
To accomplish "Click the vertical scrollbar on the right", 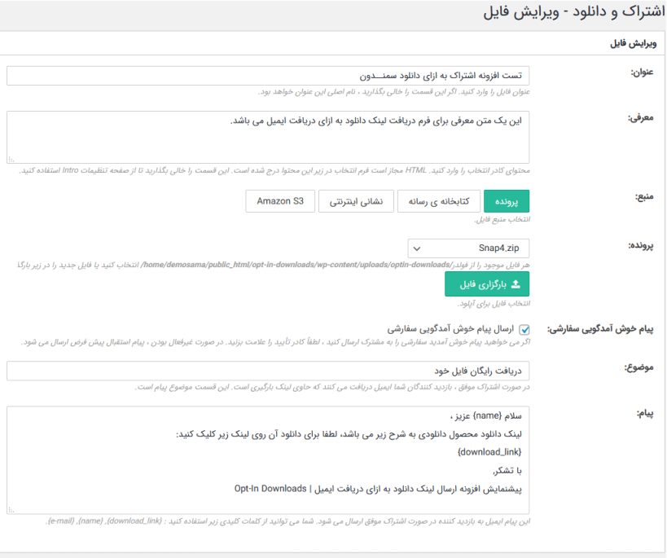I will [661, 277].
